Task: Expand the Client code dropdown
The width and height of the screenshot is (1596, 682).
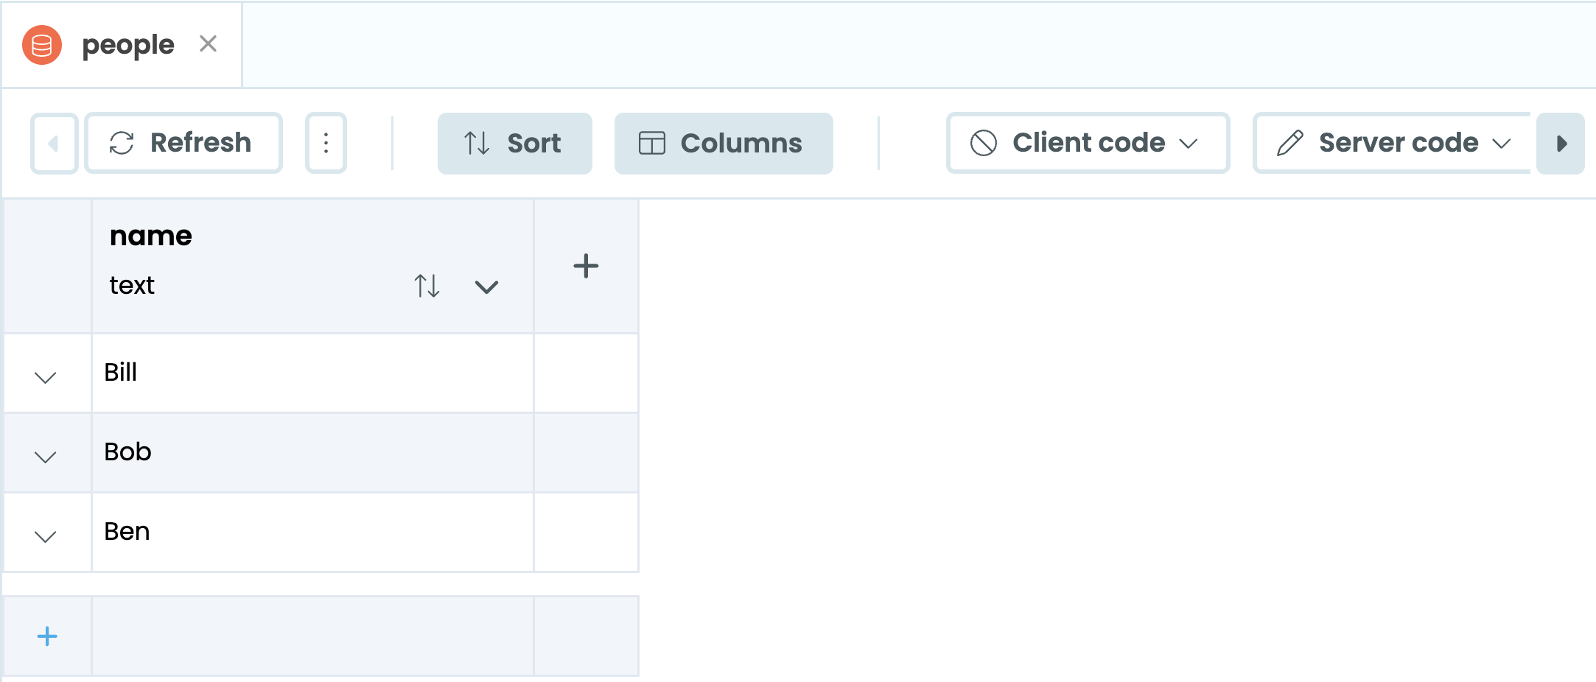Action: click(1087, 143)
